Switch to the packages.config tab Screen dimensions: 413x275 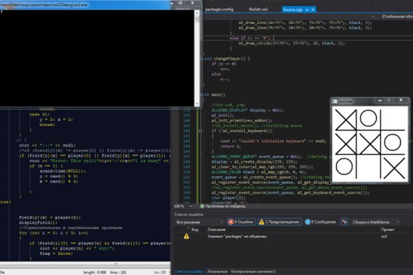tap(219, 10)
